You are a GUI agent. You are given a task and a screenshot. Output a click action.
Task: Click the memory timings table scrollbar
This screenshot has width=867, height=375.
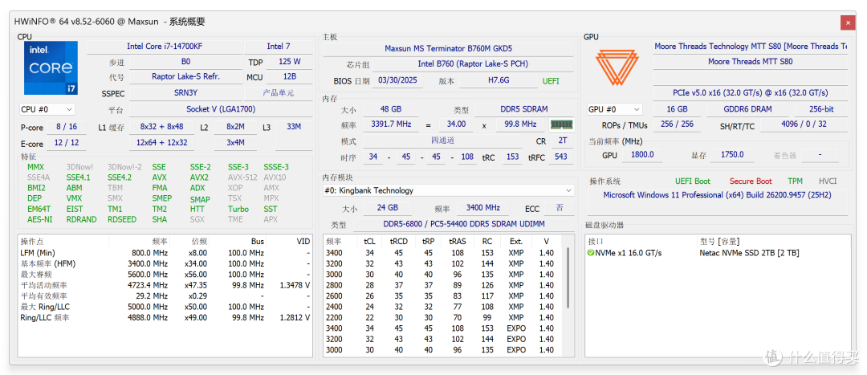[568, 276]
